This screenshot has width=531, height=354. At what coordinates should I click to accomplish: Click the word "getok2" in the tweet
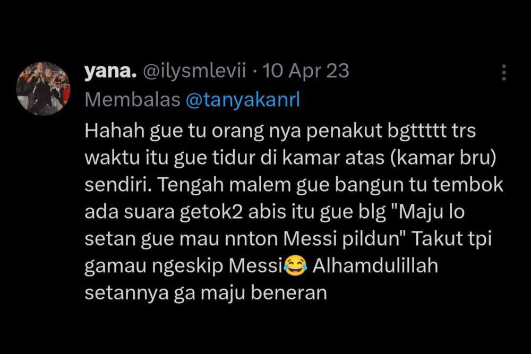211,212
